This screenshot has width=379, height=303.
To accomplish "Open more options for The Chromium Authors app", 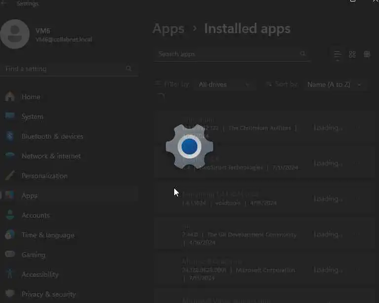I will tap(358, 128).
